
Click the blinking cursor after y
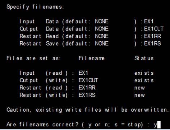tap(159, 125)
